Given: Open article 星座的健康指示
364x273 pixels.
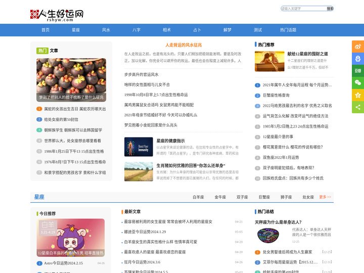Looking at the screenshot, I should pos(171,141).
